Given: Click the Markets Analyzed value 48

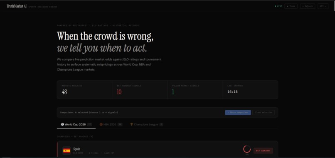Looking at the screenshot, I should point(64,92).
